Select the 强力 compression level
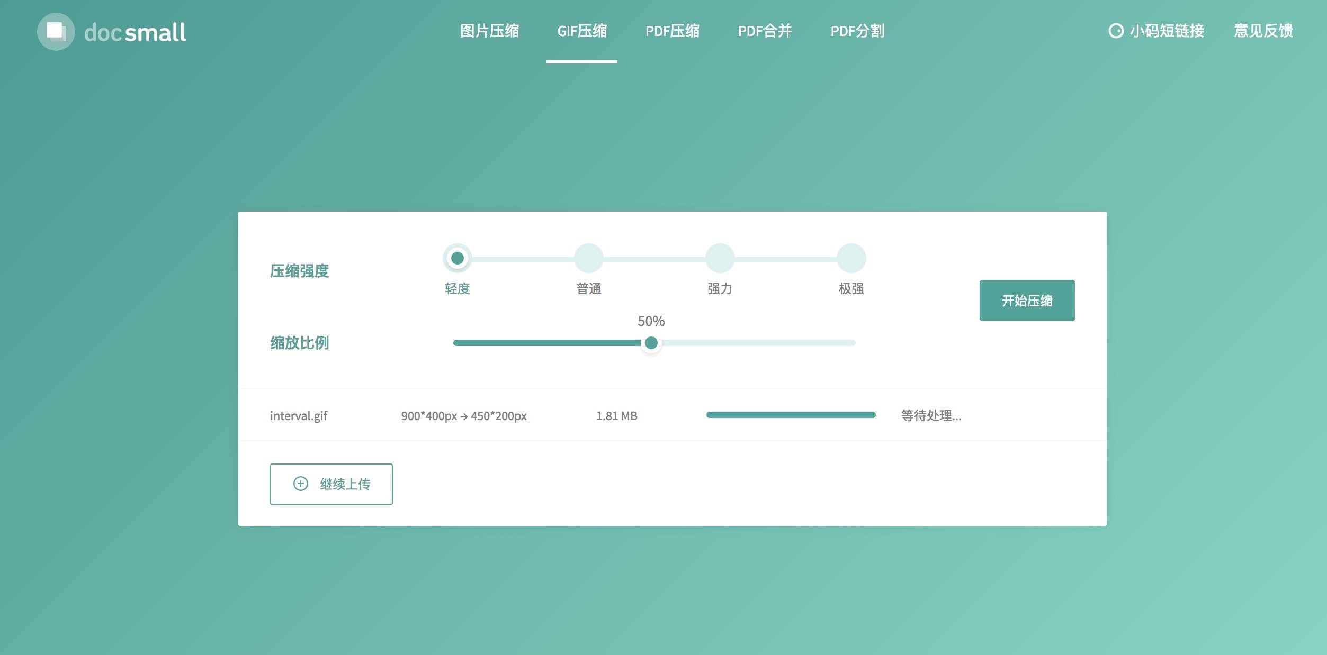The image size is (1327, 655). tap(720, 258)
